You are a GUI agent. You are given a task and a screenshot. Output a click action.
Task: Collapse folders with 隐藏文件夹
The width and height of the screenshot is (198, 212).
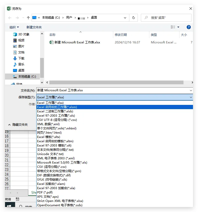point(18,125)
